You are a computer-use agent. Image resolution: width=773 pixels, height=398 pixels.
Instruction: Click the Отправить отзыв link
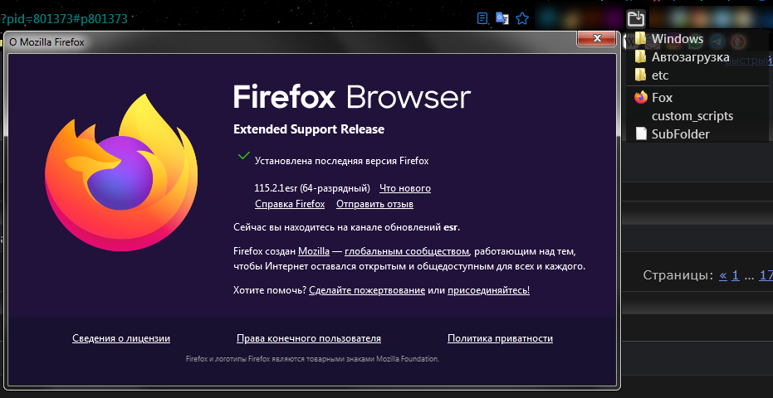(374, 204)
